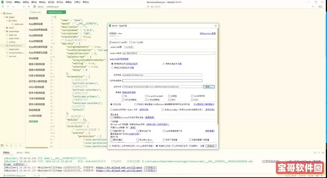
Task: Click the App.vue file icon in the tree
Action: click(7, 35)
